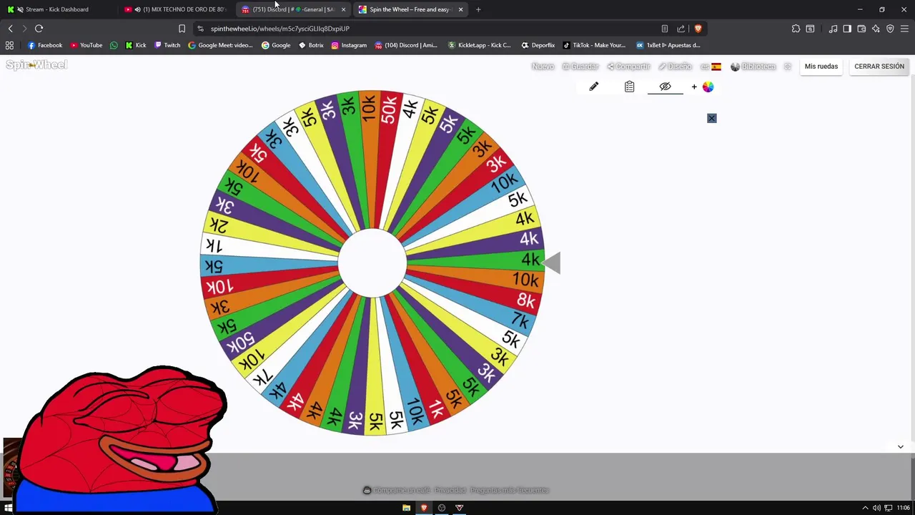Open the Google Meet bookmark
The image size is (915, 515).
(220, 45)
